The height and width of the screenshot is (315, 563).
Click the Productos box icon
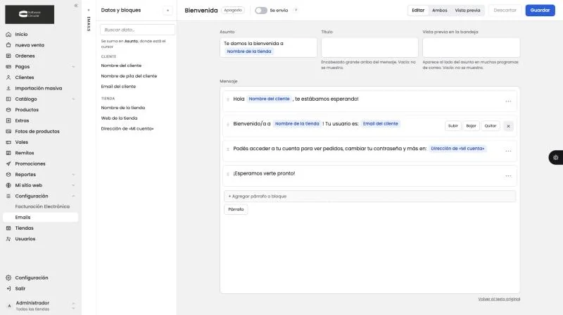[8, 110]
